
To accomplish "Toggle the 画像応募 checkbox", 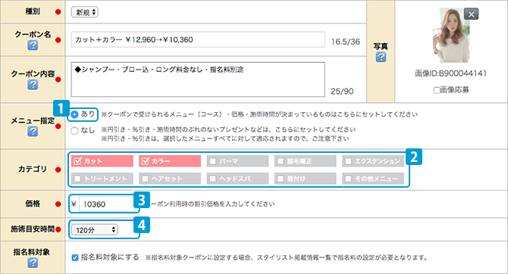I will click(437, 90).
